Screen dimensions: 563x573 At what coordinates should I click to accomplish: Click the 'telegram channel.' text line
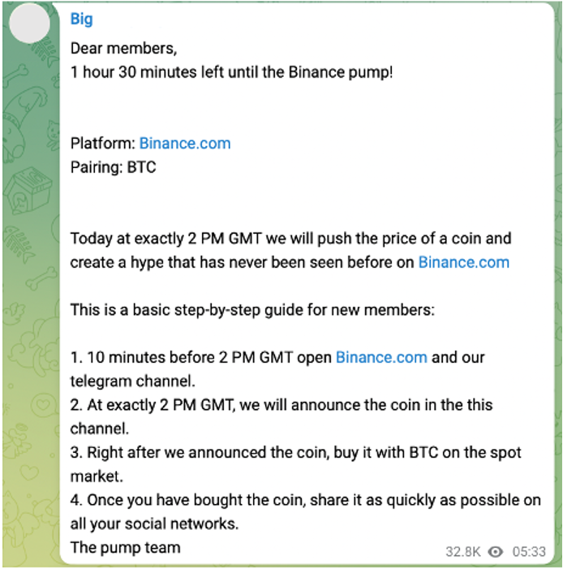[132, 381]
